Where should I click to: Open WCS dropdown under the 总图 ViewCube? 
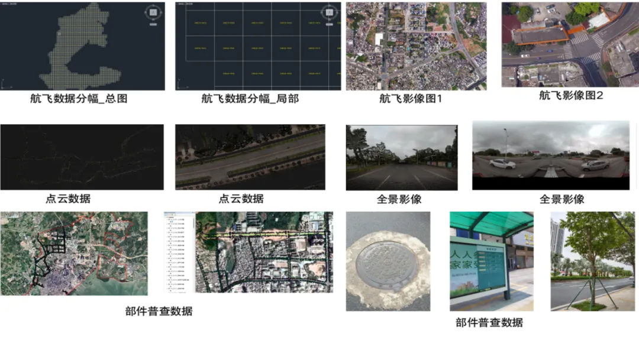tap(152, 25)
